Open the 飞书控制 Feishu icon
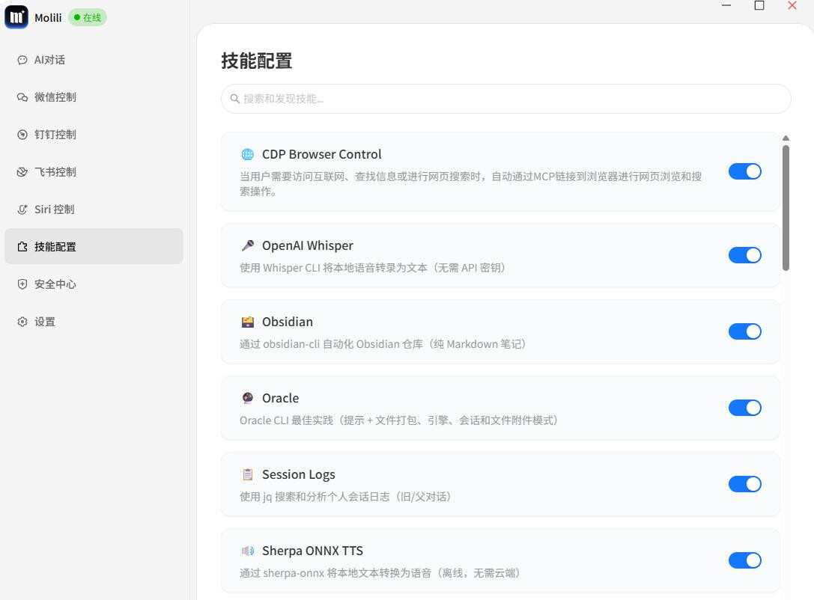814x600 pixels. point(22,172)
